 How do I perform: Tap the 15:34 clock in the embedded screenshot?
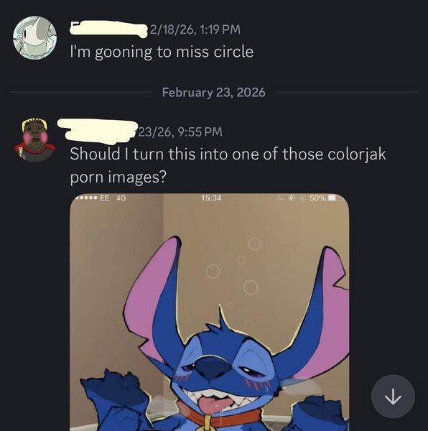pyautogui.click(x=210, y=198)
